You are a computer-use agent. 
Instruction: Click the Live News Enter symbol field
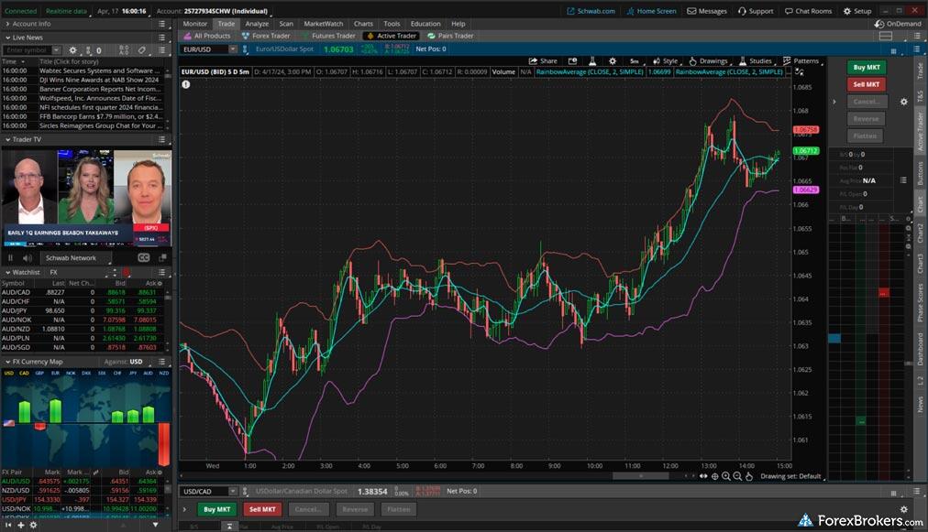(x=28, y=50)
